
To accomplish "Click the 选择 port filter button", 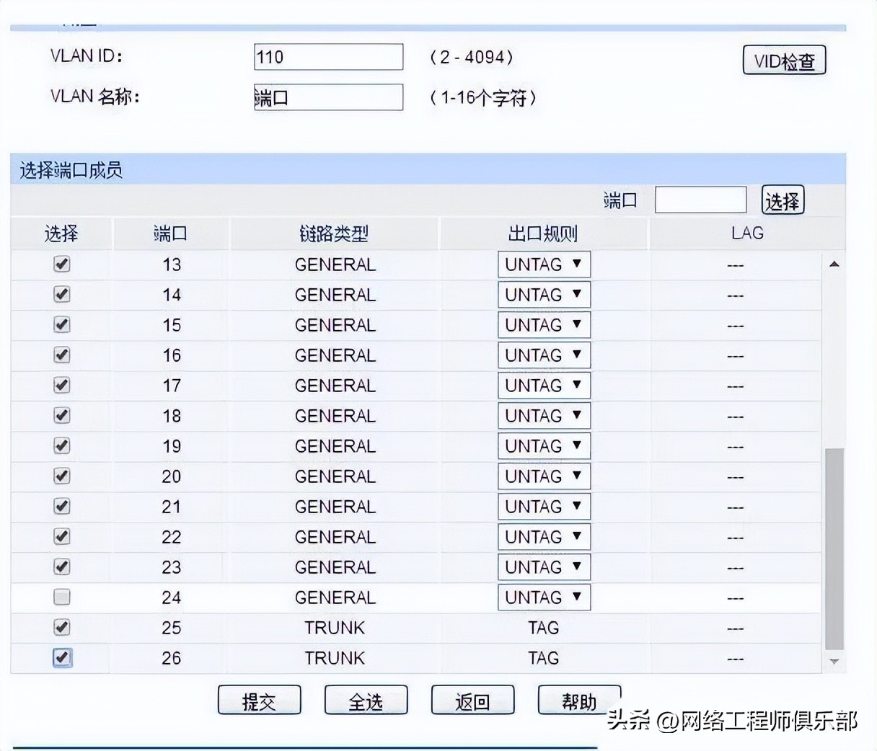I will coord(782,200).
